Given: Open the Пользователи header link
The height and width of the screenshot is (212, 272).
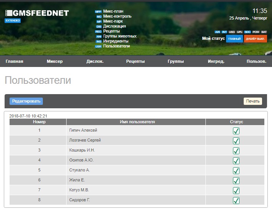Looking at the screenshot, I should [x=116, y=46].
